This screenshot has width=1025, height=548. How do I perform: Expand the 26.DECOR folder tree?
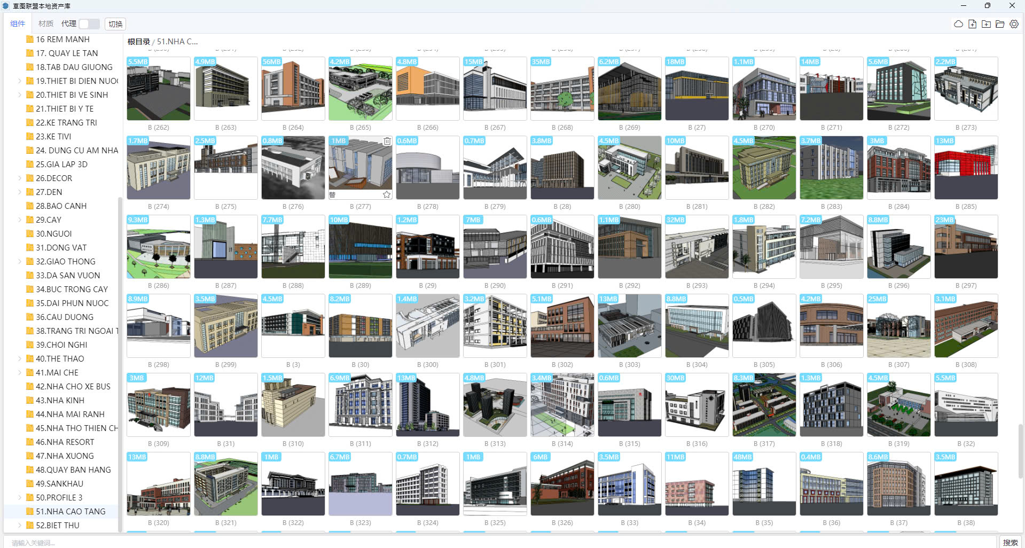click(x=20, y=178)
